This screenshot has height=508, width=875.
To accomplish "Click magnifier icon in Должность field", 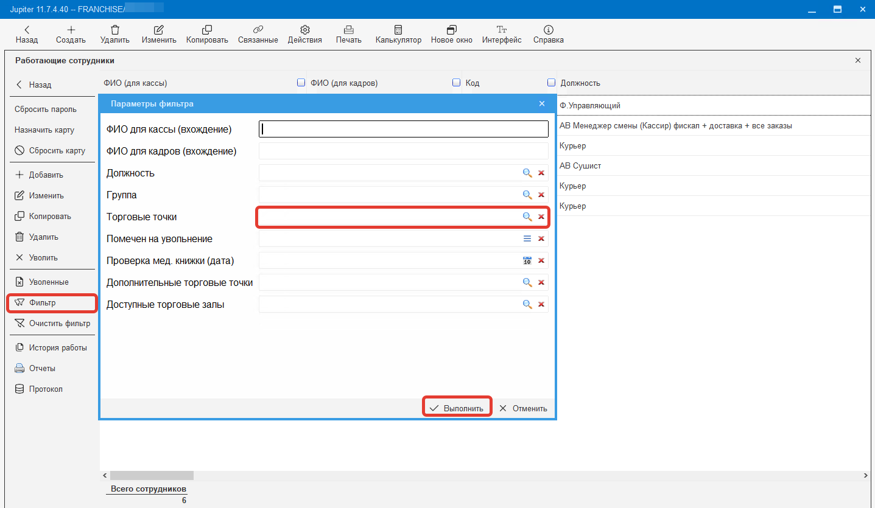I will 527,173.
